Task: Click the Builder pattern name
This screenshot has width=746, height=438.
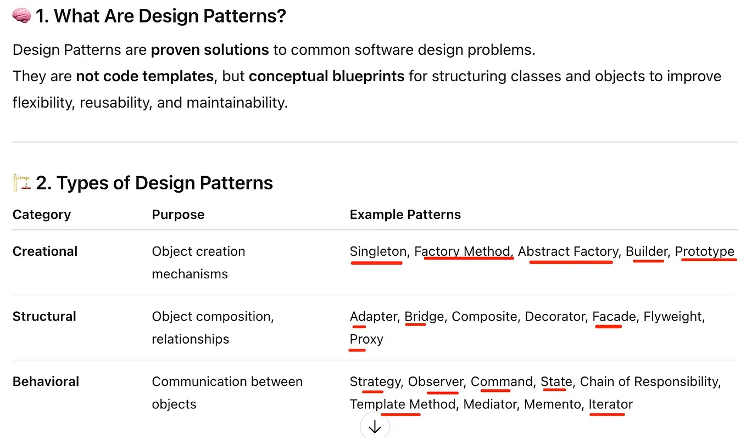Action: (x=647, y=251)
